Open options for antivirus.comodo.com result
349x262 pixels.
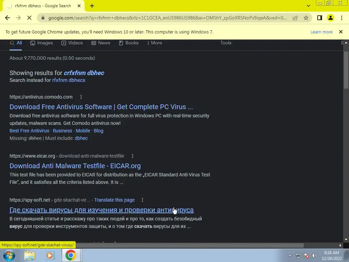point(81,97)
